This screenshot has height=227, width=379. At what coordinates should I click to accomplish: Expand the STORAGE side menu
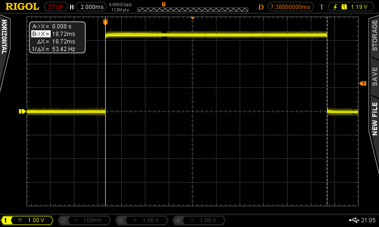[x=374, y=35]
